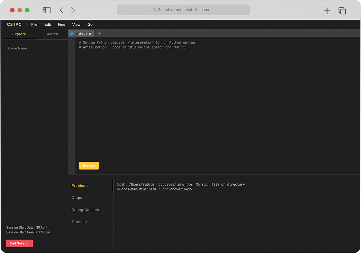Show the Problems panel

[80, 186]
